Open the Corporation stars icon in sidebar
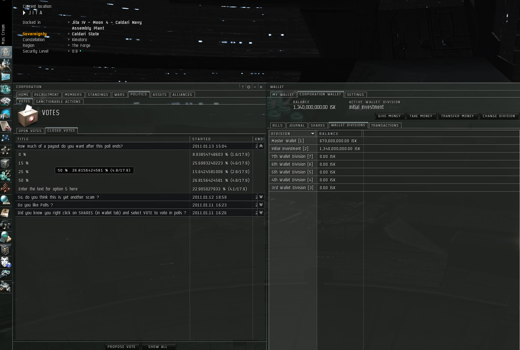520x350 pixels. 6,151
